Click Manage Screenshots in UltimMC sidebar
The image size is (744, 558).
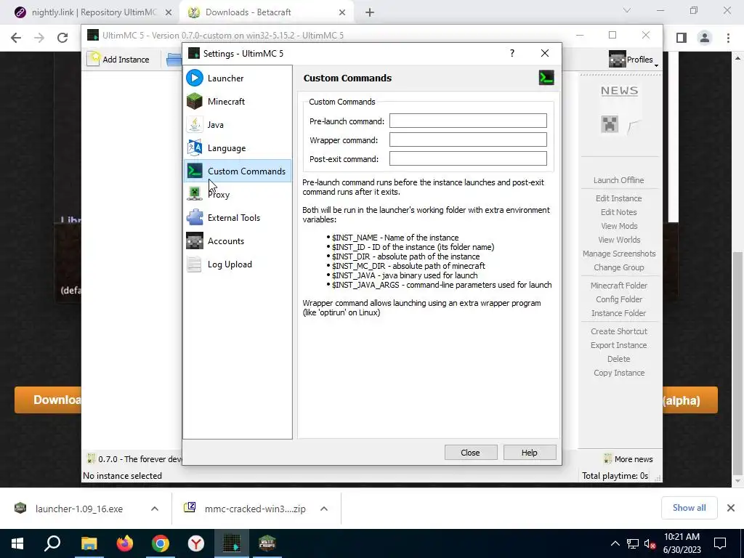[x=619, y=254]
